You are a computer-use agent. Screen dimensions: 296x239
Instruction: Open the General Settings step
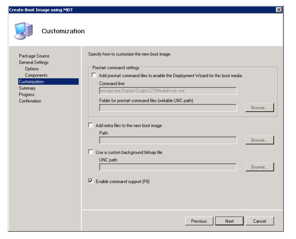point(34,62)
